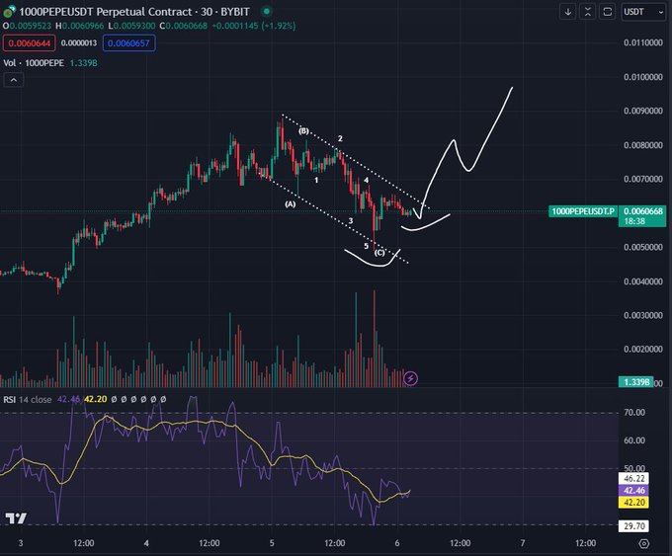
Task: Click the RSI 46.22 axis value
Action: coord(633,478)
